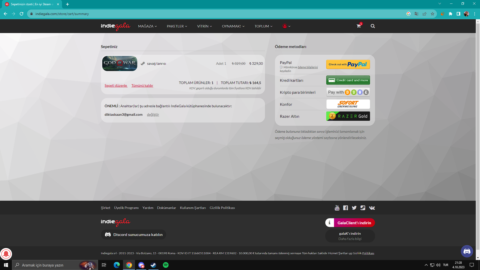
Task: Click Discord sunucumuza katılın button
Action: pos(134,235)
